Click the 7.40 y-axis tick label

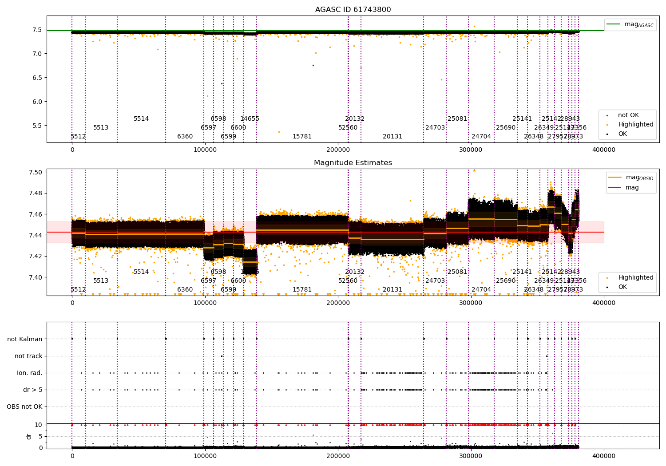tap(36, 277)
